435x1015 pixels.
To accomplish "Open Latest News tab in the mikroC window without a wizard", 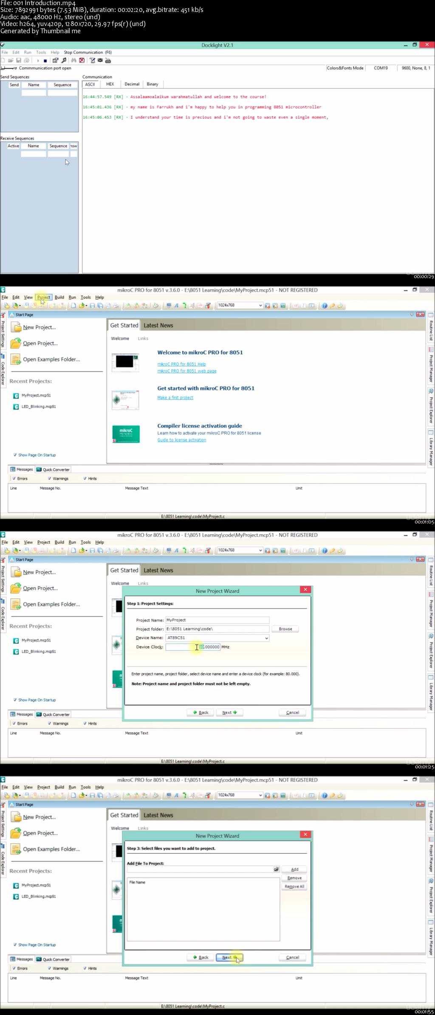I will pos(158,325).
